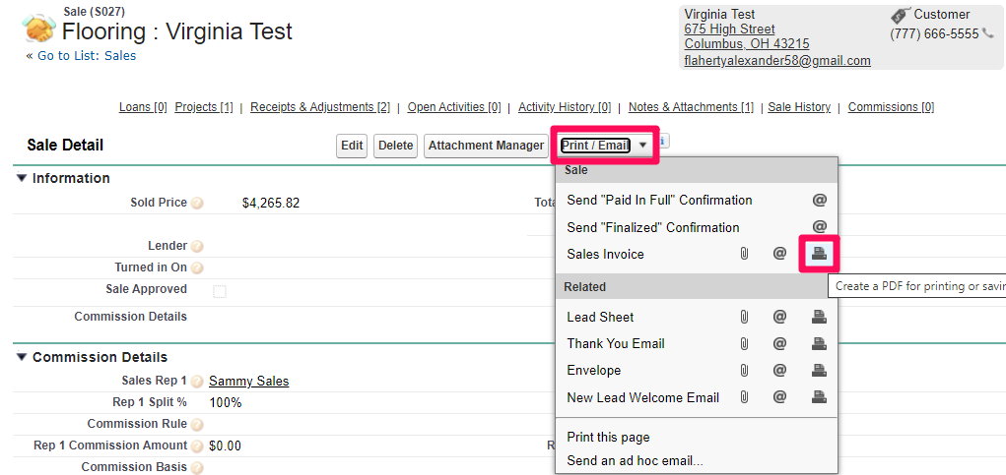
Task: Click the phone icon beside (777) 666-5555
Action: tap(988, 33)
